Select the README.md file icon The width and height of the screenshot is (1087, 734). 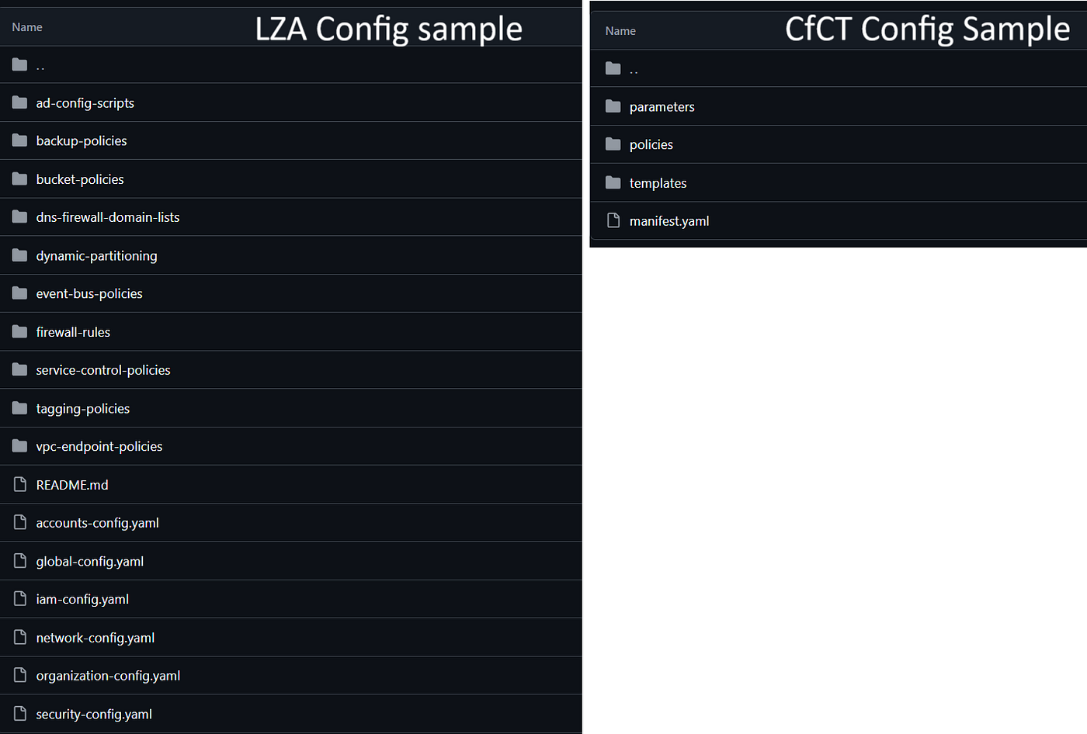(20, 485)
